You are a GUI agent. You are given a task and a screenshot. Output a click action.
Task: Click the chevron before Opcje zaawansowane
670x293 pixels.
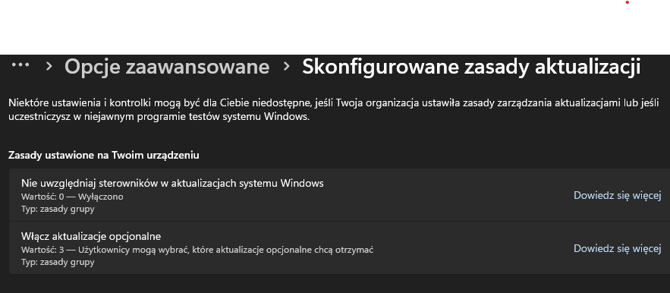click(x=49, y=66)
